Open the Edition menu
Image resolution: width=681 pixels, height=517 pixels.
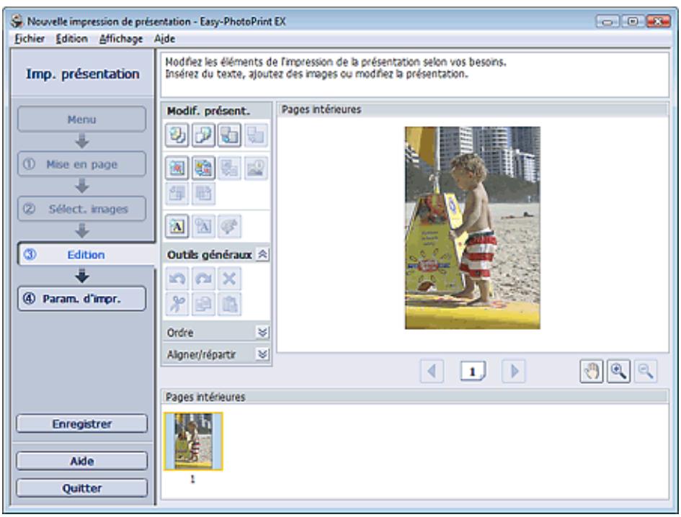point(71,39)
